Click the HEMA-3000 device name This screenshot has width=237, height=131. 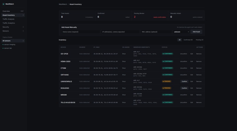pyautogui.click(x=66, y=62)
